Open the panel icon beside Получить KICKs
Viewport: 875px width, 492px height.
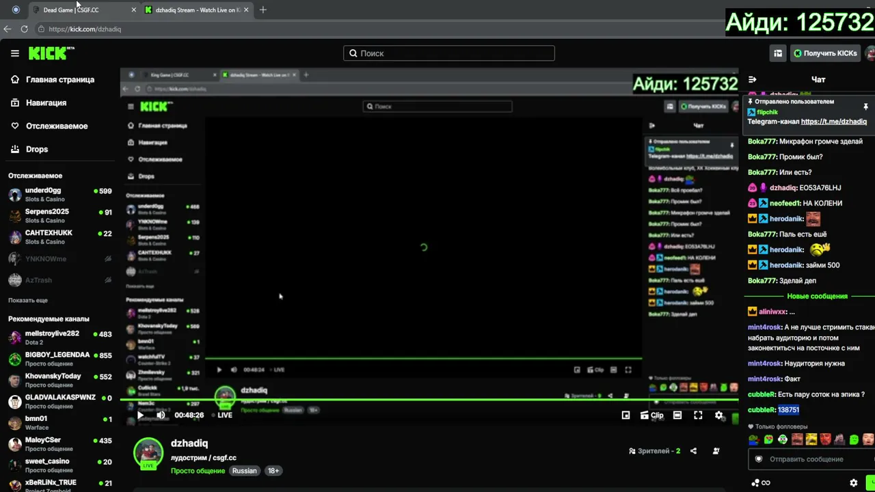778,53
